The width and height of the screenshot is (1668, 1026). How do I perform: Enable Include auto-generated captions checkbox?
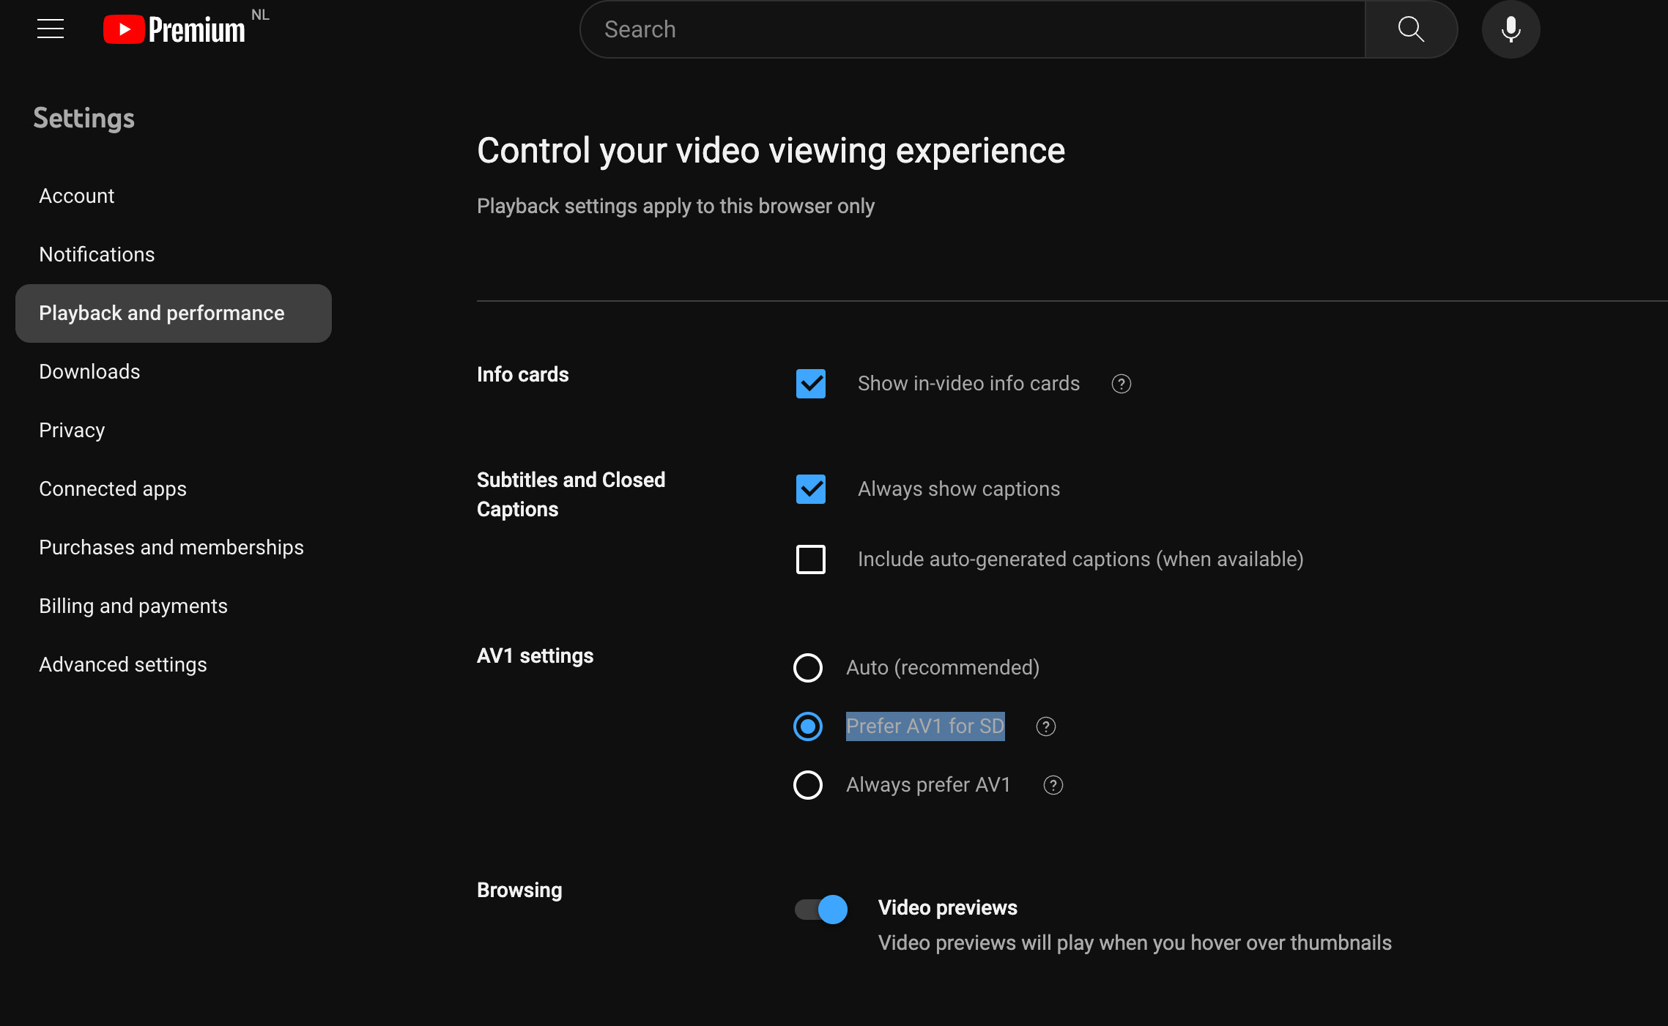(x=811, y=560)
